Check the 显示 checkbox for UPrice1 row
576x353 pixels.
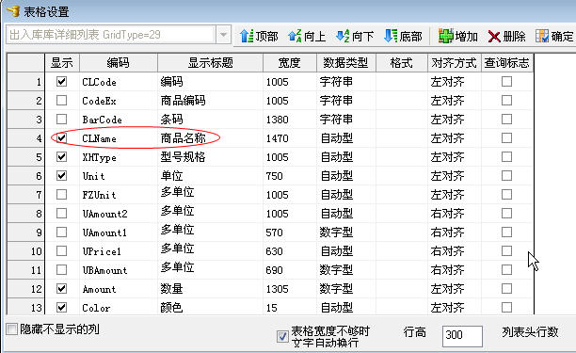click(62, 251)
